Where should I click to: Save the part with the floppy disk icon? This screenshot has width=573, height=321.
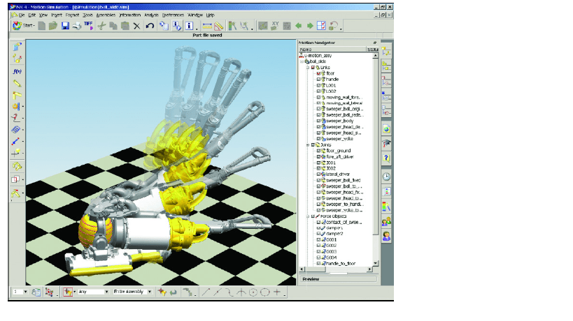click(x=65, y=26)
